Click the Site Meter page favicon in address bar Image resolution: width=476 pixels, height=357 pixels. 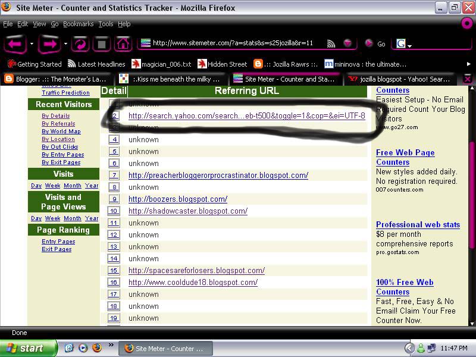click(146, 43)
